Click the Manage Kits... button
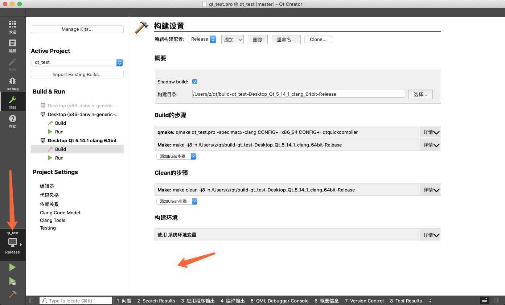This screenshot has height=305, width=505. click(x=77, y=29)
